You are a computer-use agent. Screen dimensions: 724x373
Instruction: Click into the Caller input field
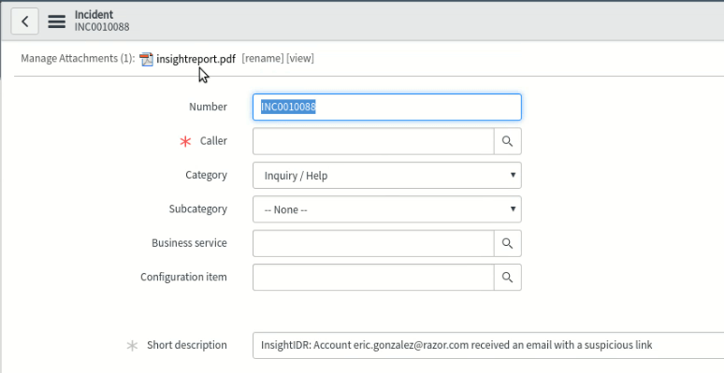pyautogui.click(x=373, y=141)
